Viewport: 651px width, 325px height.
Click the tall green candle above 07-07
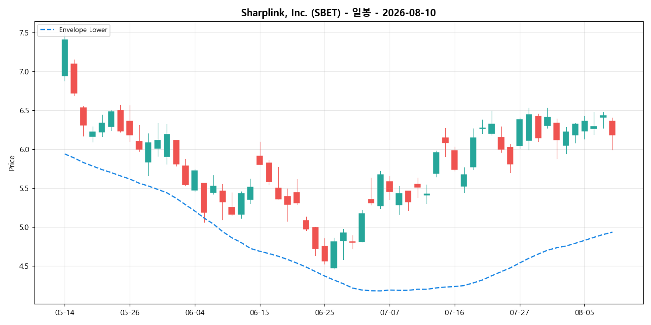coord(380,190)
